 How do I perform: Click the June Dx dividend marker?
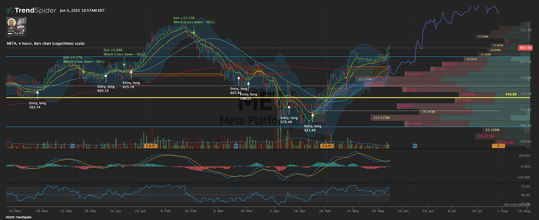415,146
